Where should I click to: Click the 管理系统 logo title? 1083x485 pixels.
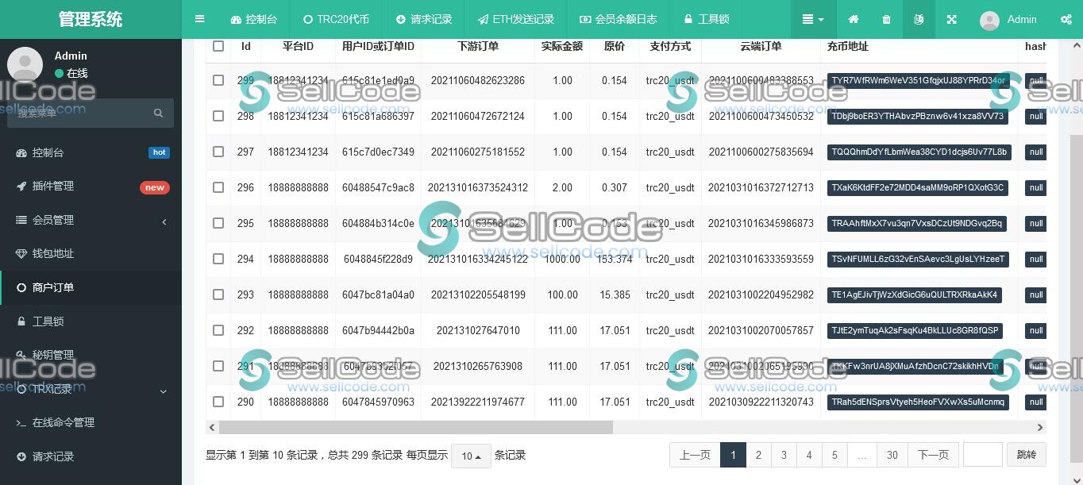[x=91, y=19]
